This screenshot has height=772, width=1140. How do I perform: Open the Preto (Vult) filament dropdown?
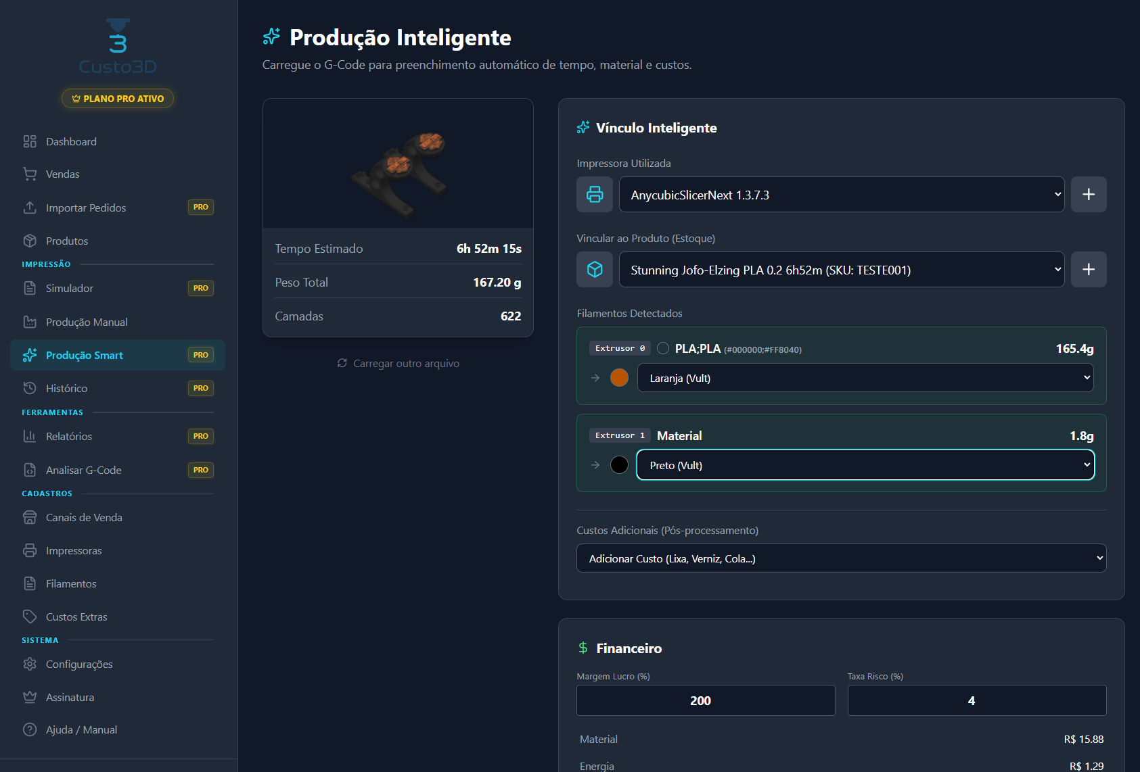pyautogui.click(x=865, y=465)
